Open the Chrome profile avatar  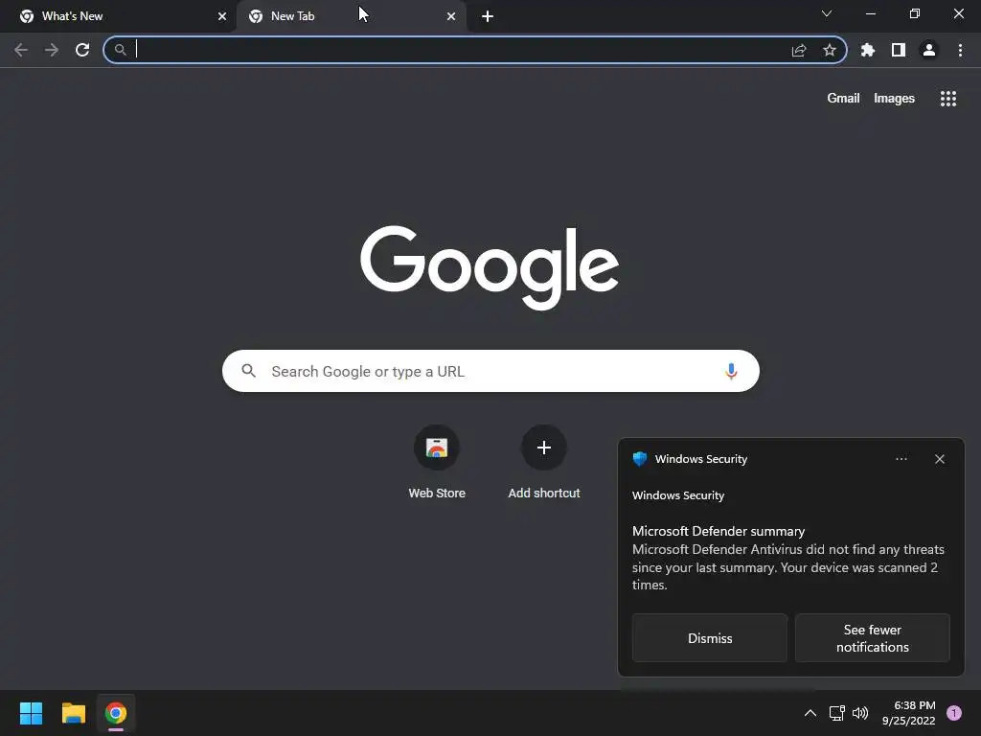929,50
